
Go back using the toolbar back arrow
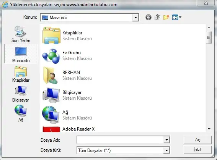148,18
